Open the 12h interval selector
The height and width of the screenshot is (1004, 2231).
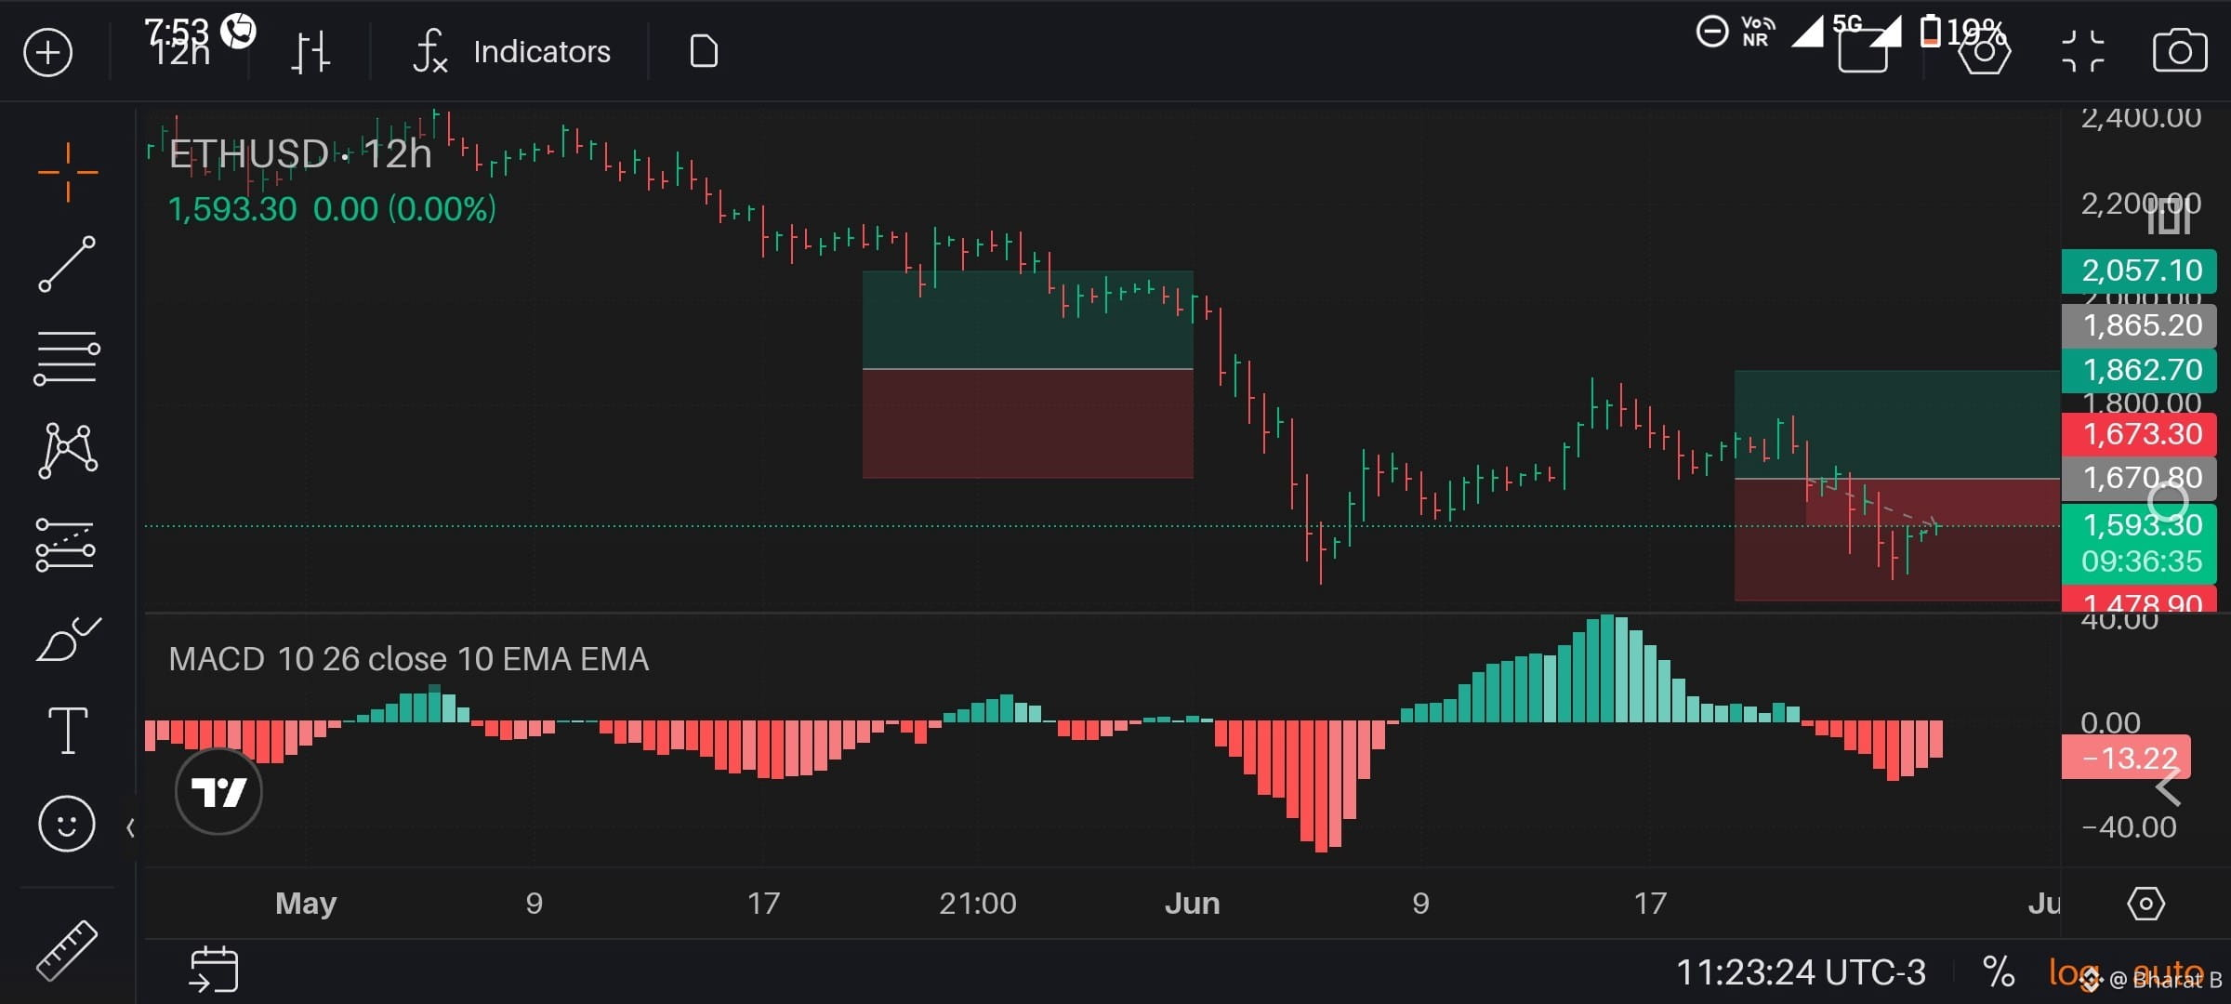[180, 52]
